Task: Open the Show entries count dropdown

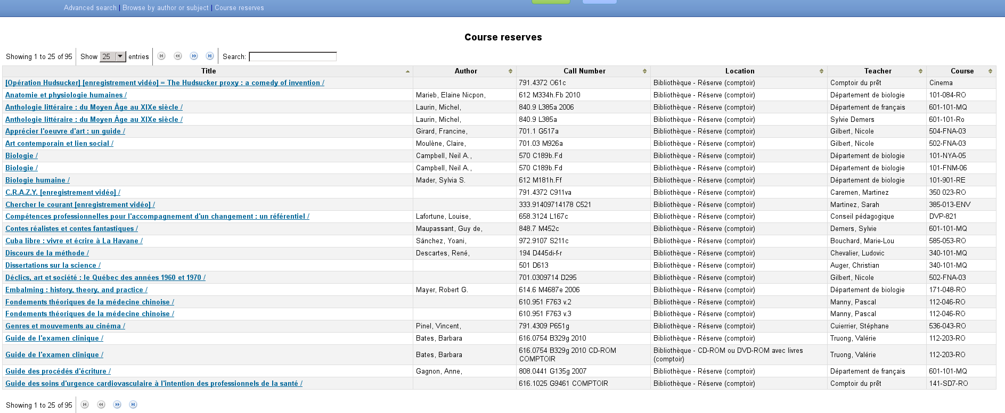Action: [x=113, y=56]
